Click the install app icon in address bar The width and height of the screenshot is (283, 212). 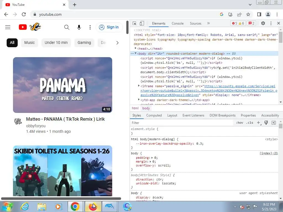click(x=230, y=14)
